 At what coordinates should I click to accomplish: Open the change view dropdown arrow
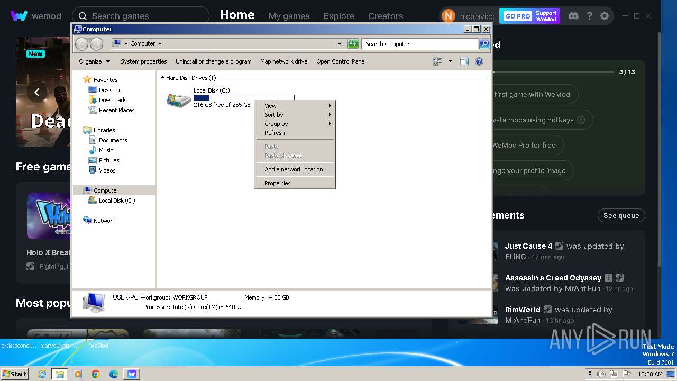click(450, 61)
